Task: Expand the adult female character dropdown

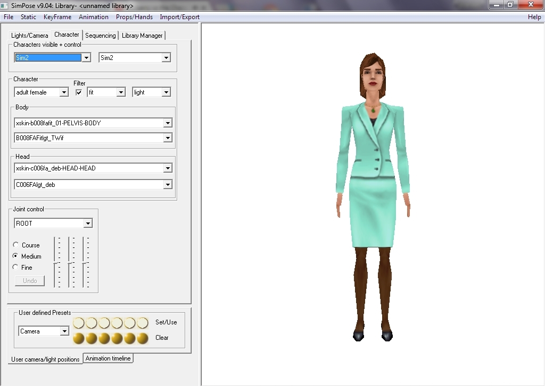Action: coord(64,92)
